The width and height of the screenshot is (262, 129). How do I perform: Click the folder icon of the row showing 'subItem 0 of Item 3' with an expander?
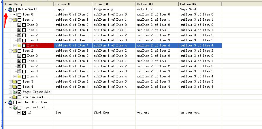click(x=15, y=82)
